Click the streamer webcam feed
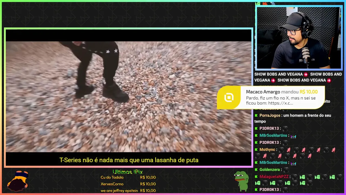 click(299, 38)
